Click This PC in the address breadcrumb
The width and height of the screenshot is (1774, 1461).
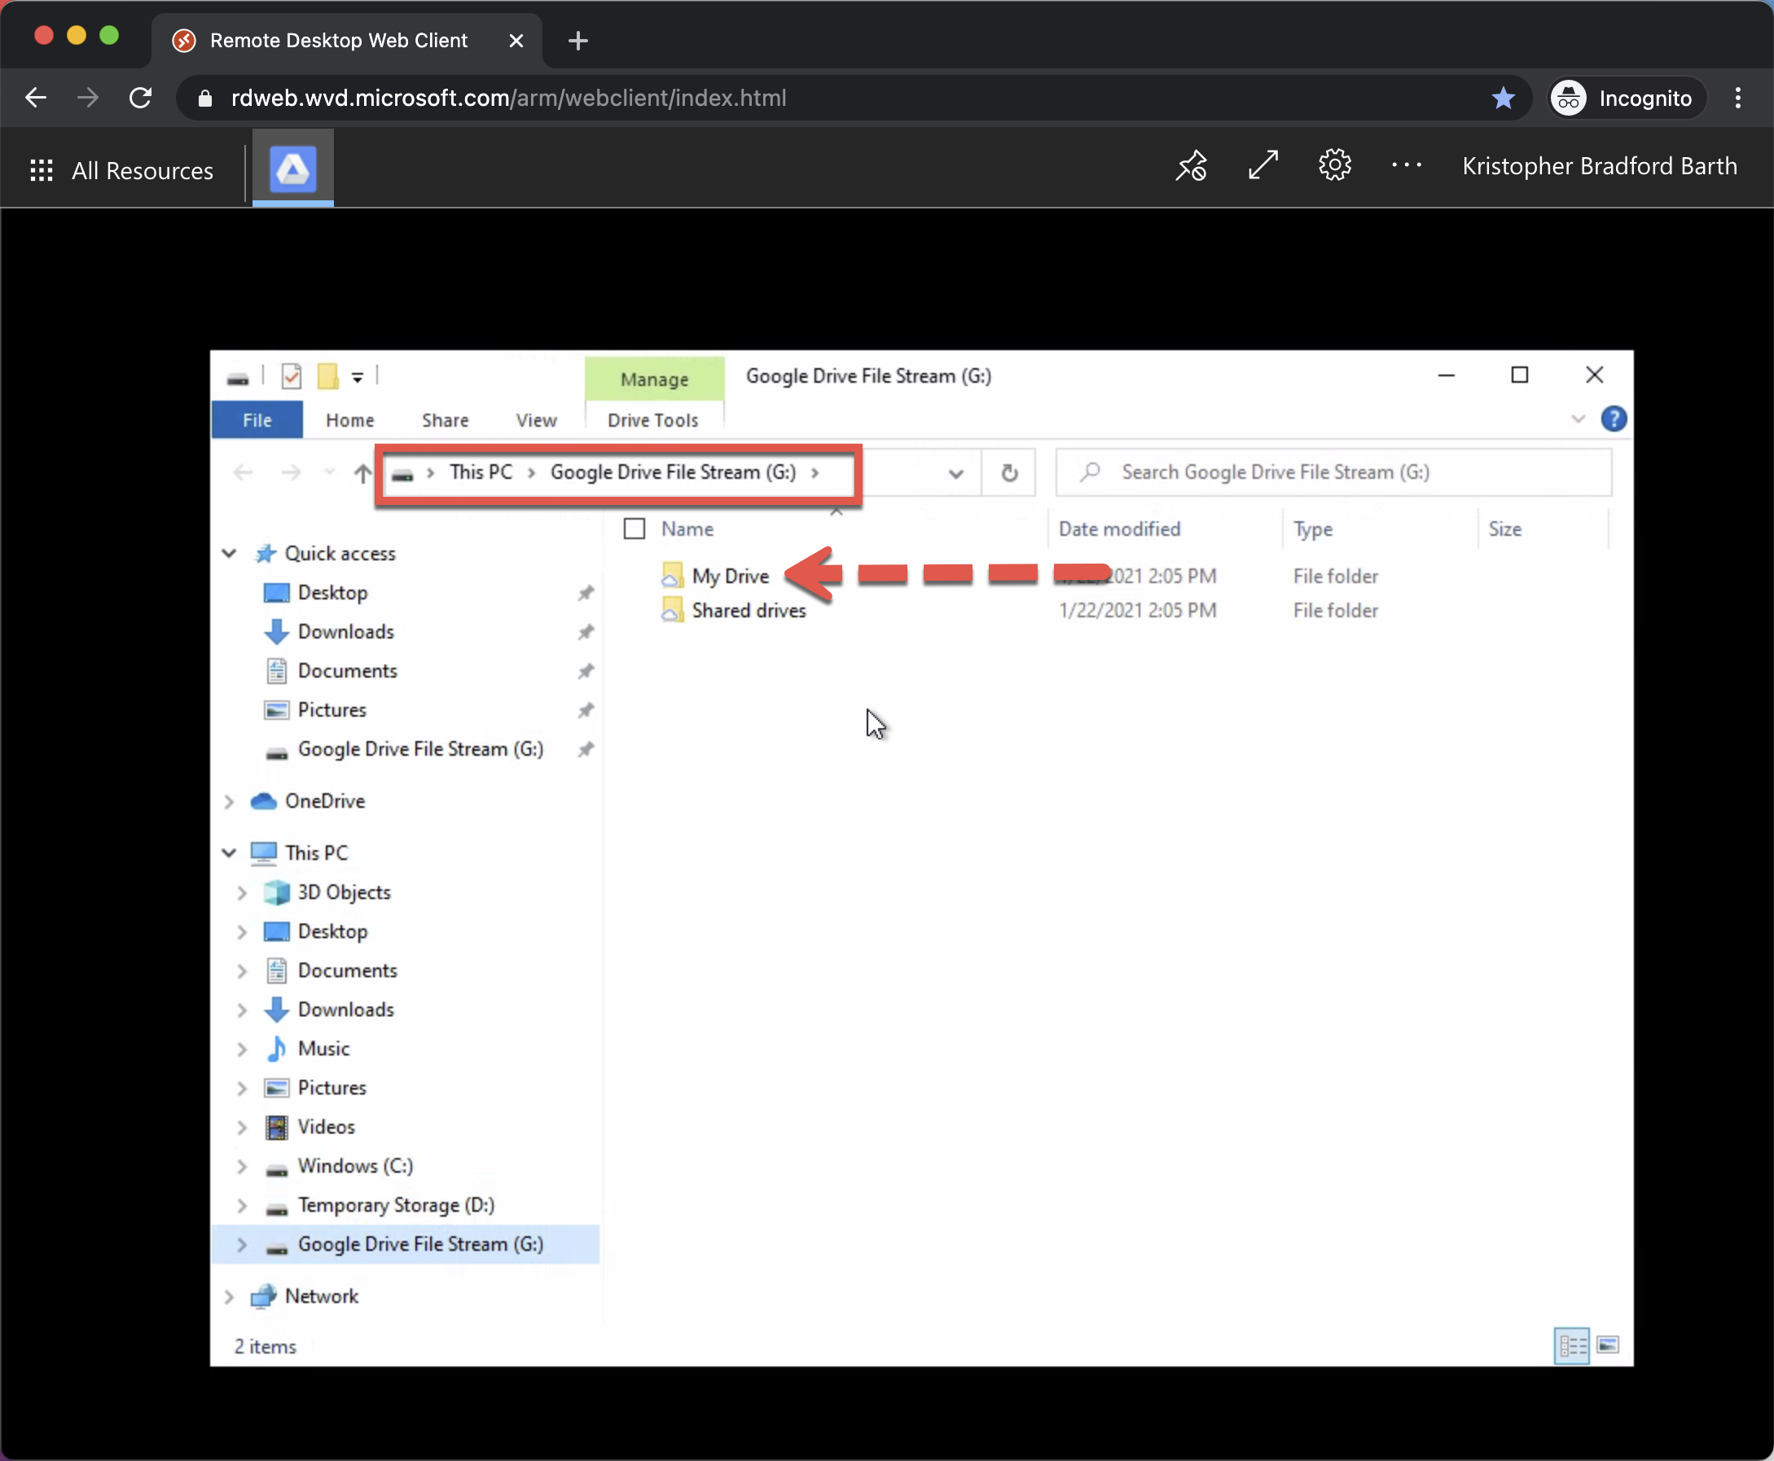481,472
